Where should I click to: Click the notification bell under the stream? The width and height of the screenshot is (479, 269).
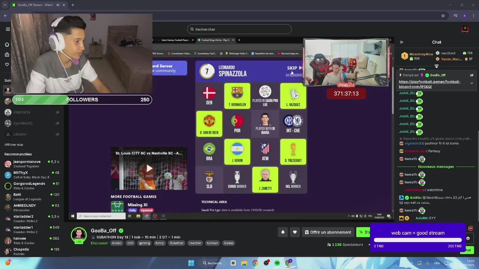[x=283, y=232]
